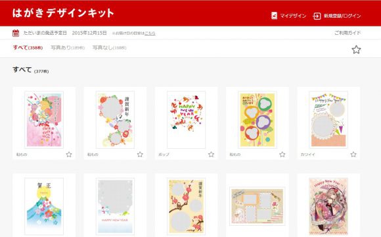Click the ポップ category label
Image resolution: width=381 pixels, height=237 pixels.
(164, 155)
